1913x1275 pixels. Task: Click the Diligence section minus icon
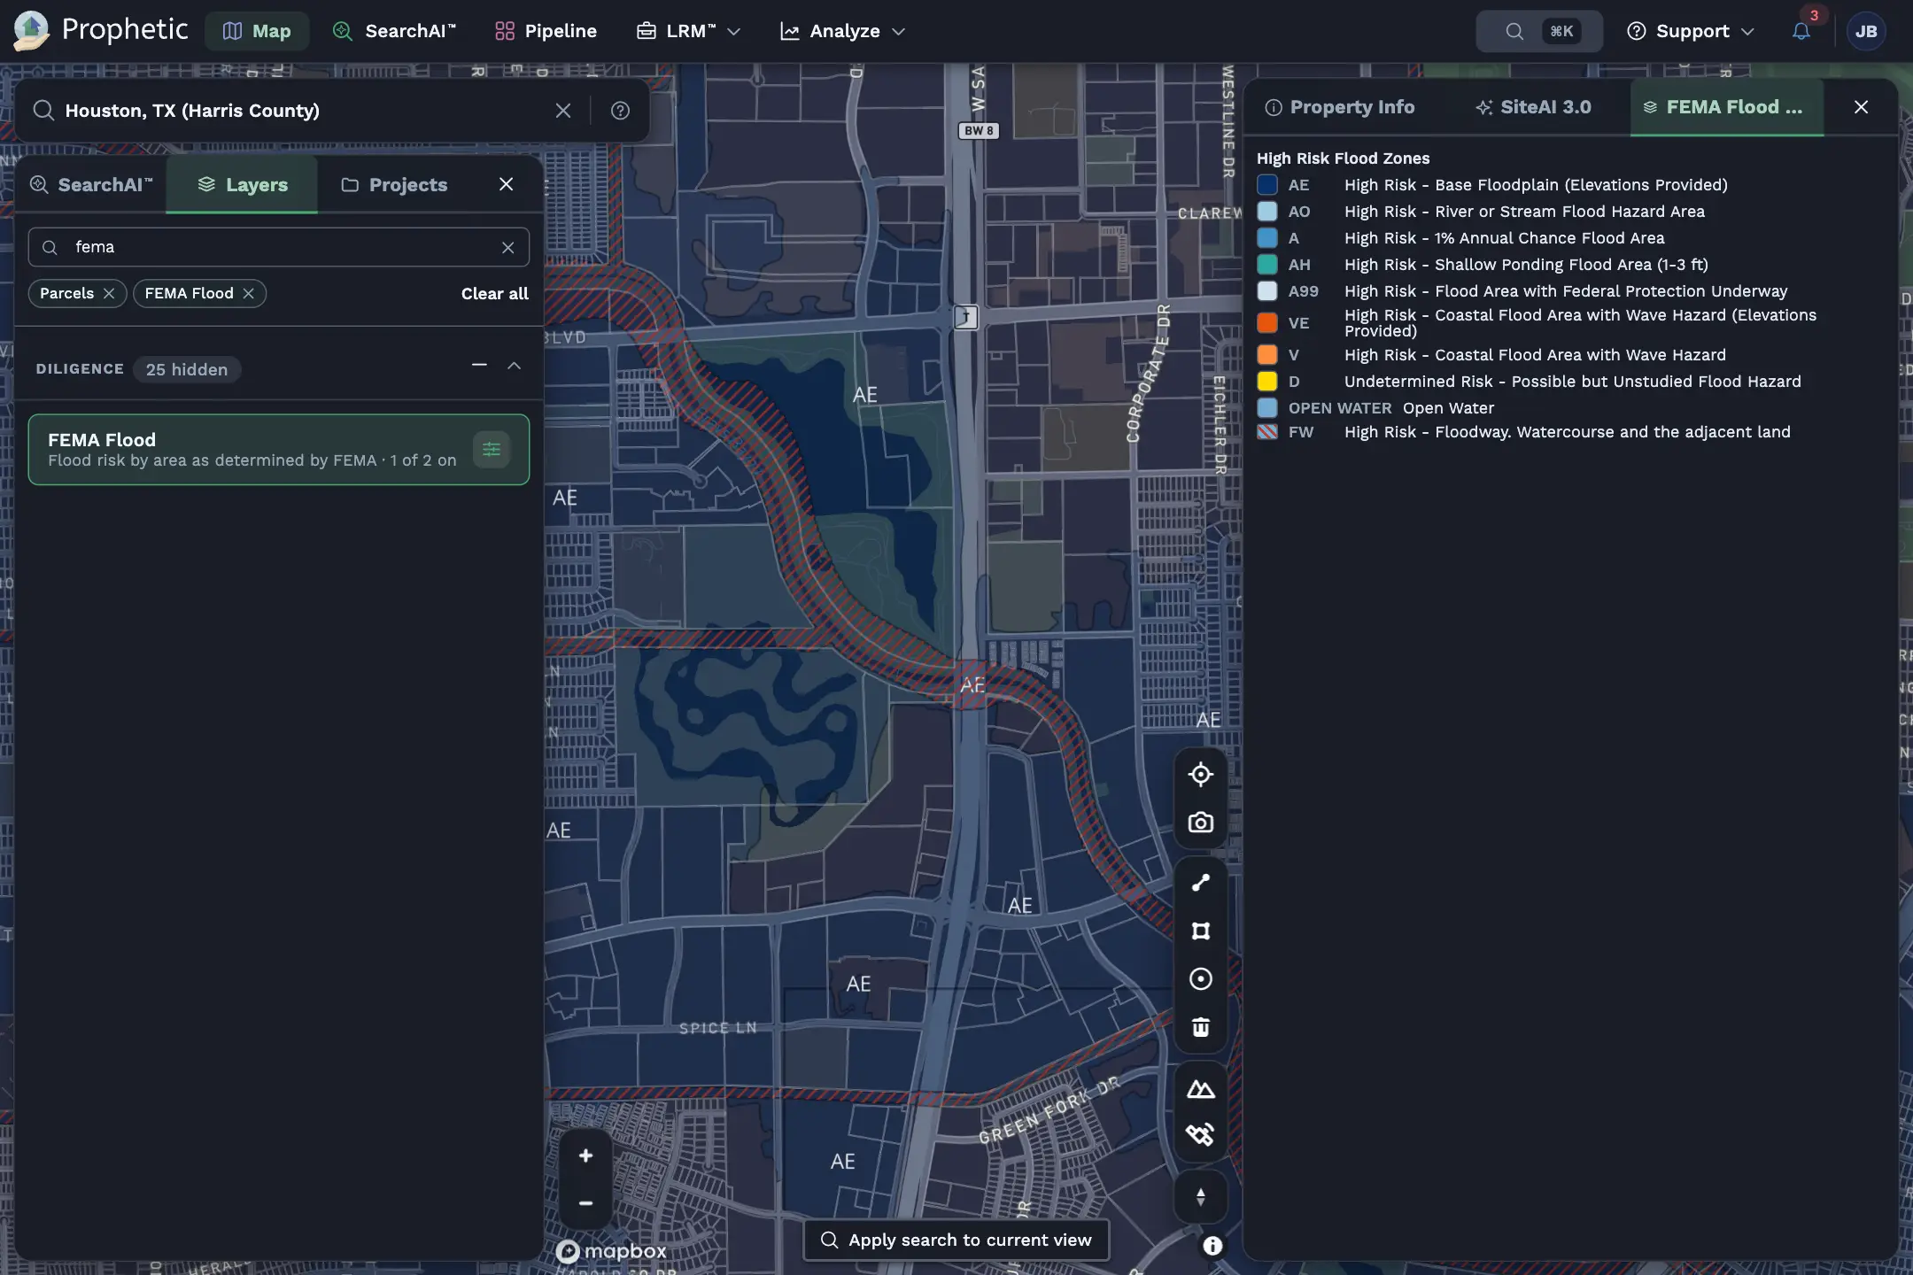click(x=479, y=366)
